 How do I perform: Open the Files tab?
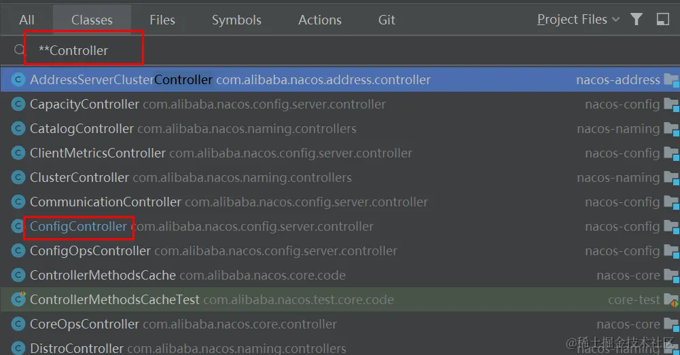pos(162,20)
